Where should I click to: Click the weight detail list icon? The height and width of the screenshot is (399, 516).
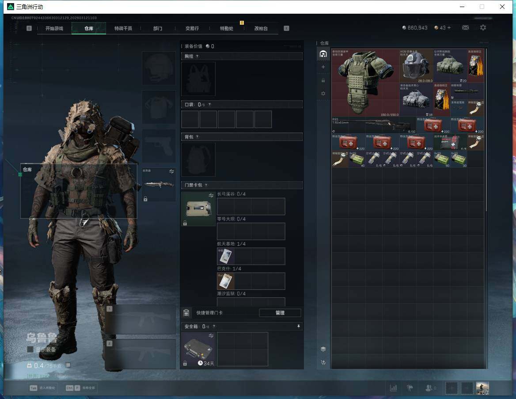pyautogui.click(x=68, y=365)
